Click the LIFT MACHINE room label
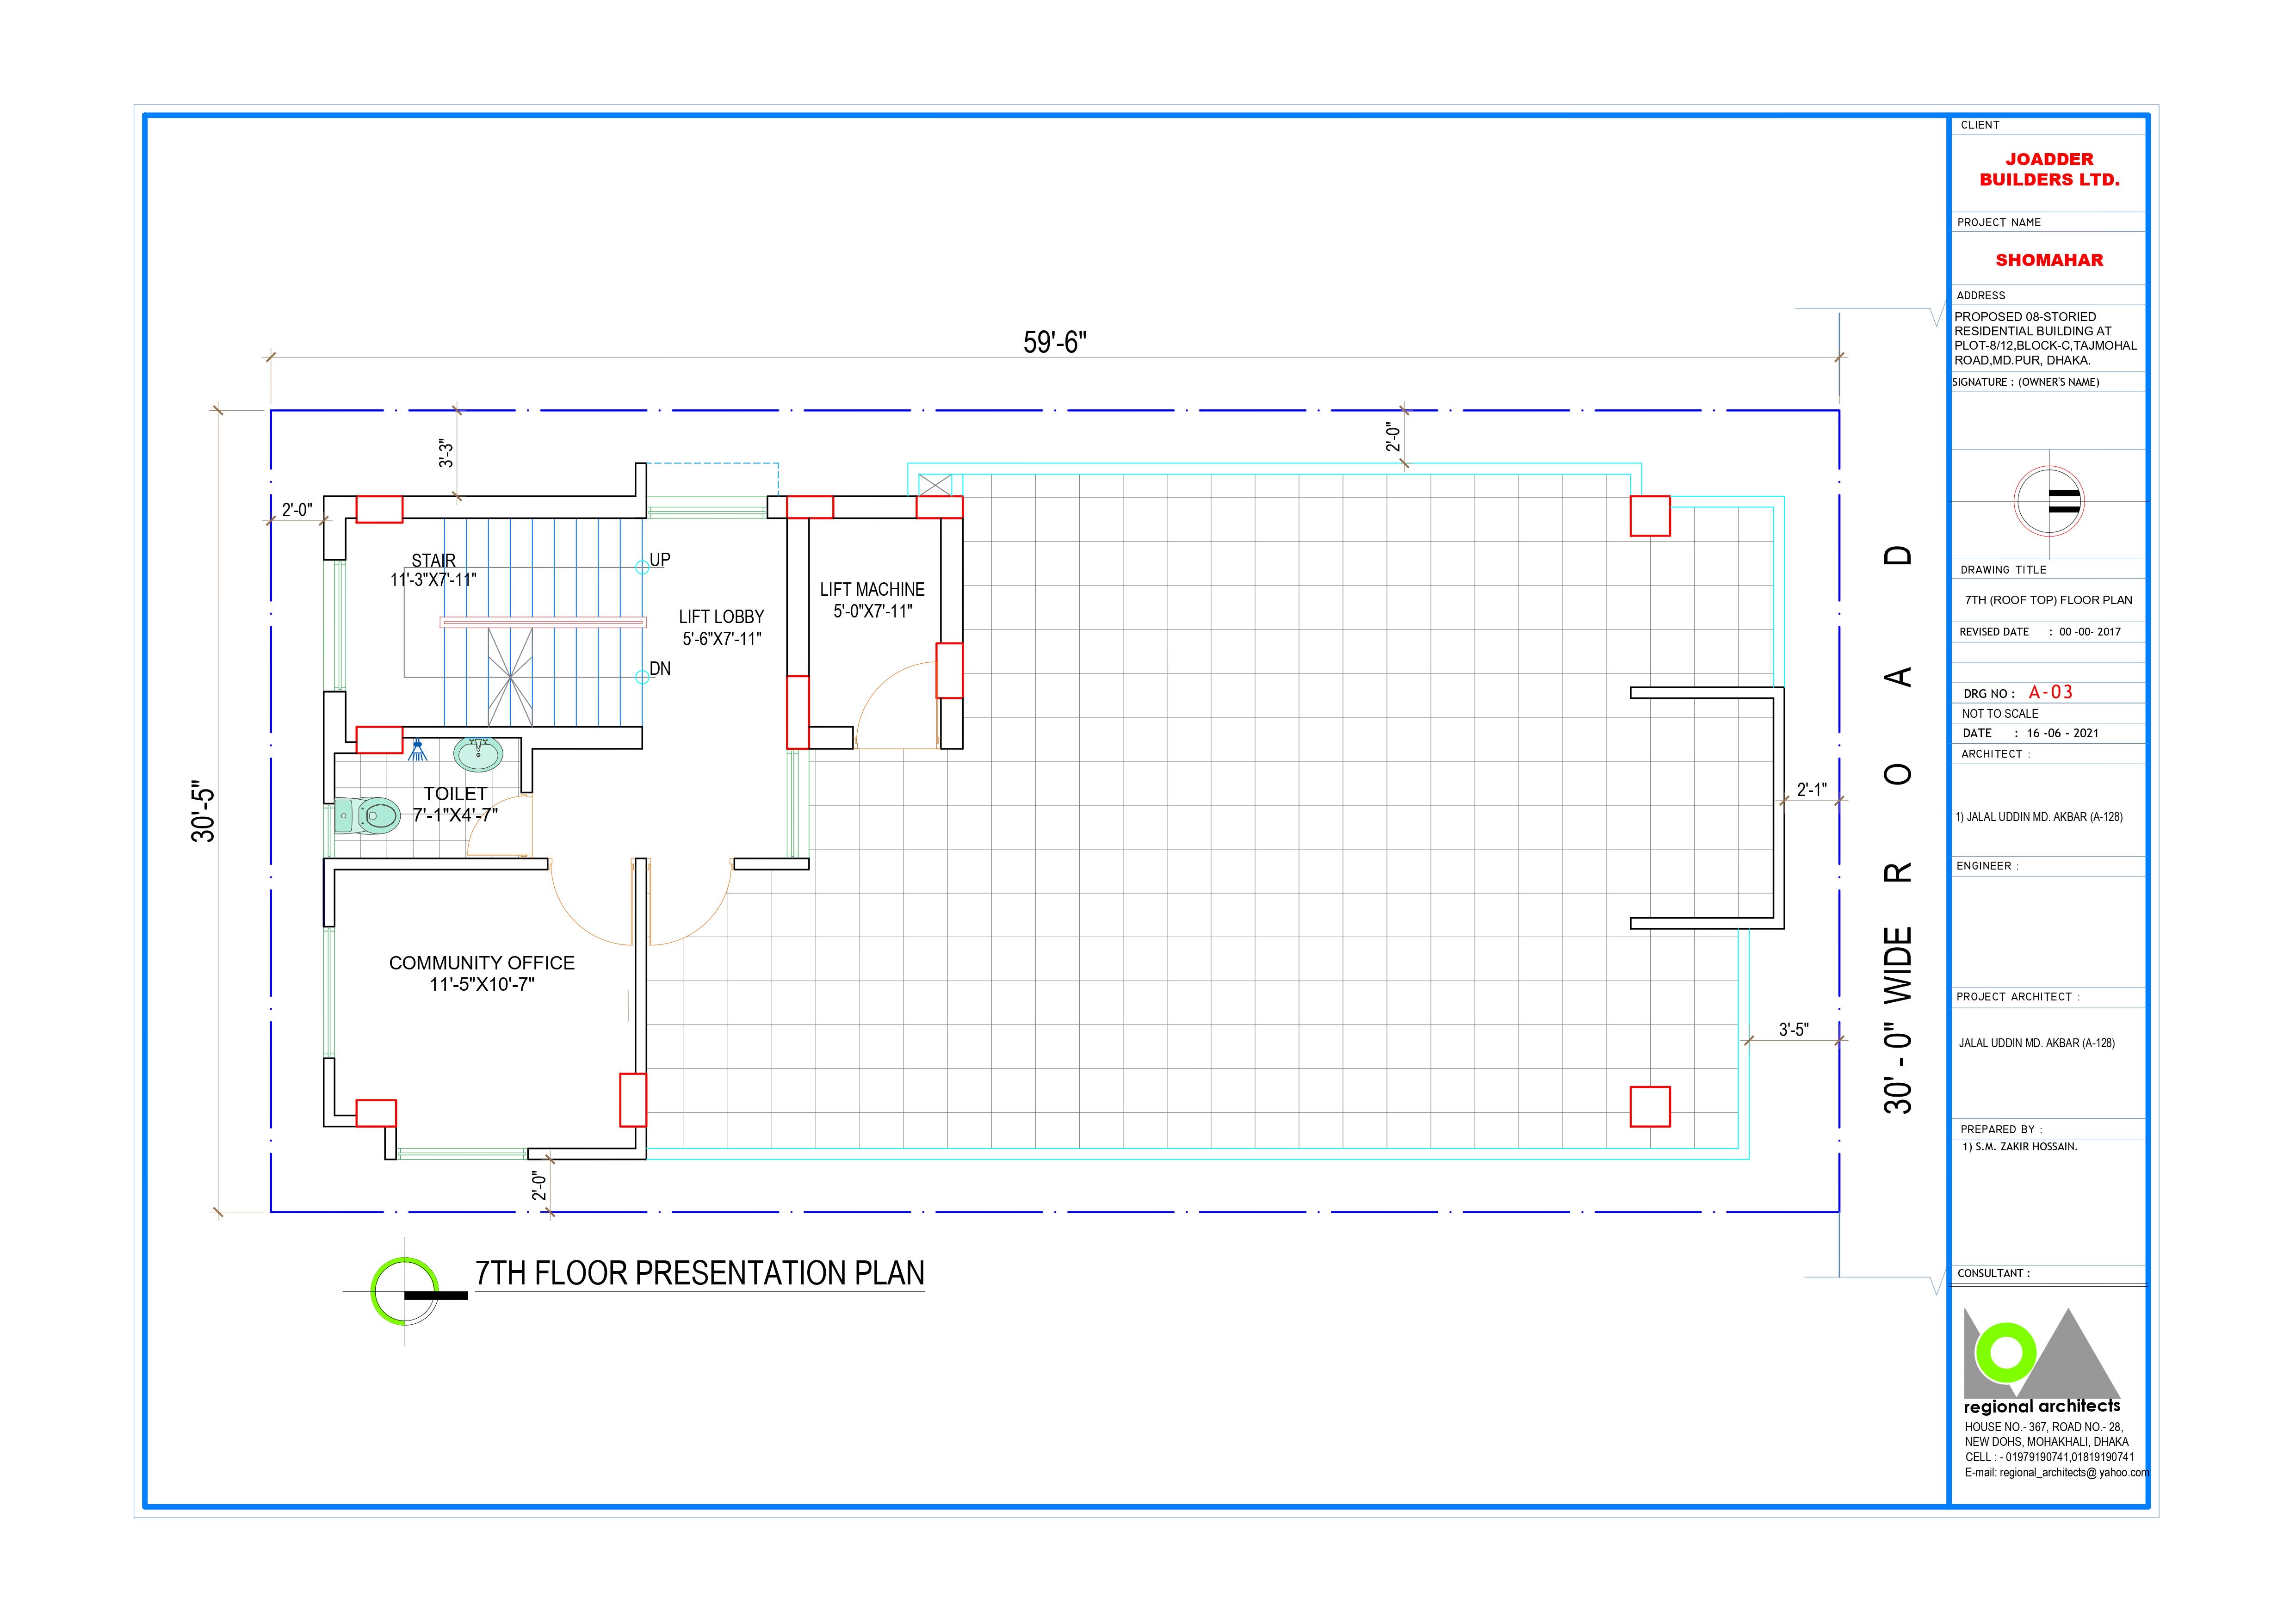The width and height of the screenshot is (2296, 1623). (872, 590)
